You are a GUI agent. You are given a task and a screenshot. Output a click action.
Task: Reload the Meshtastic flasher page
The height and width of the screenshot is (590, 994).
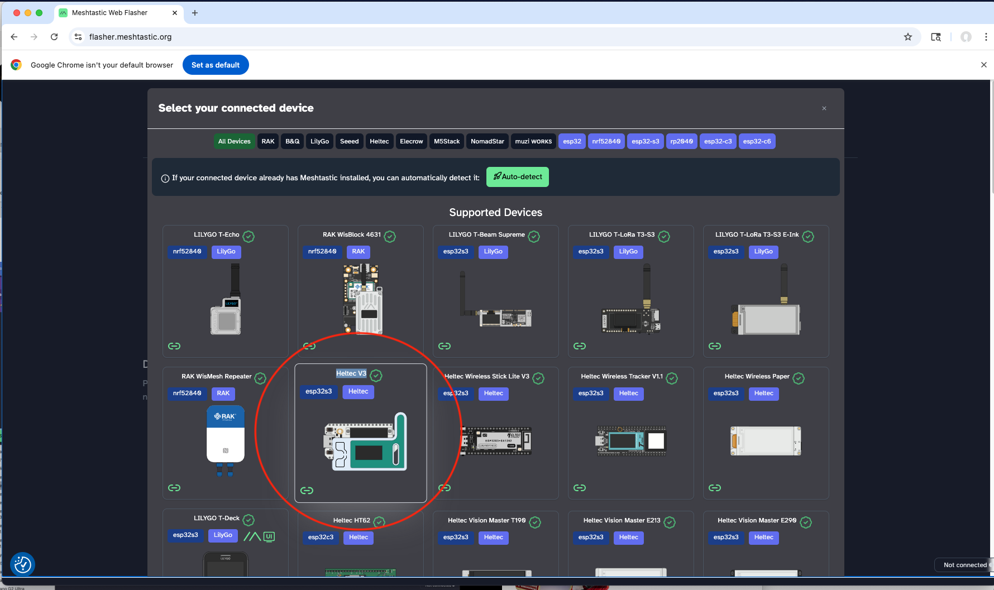54,37
